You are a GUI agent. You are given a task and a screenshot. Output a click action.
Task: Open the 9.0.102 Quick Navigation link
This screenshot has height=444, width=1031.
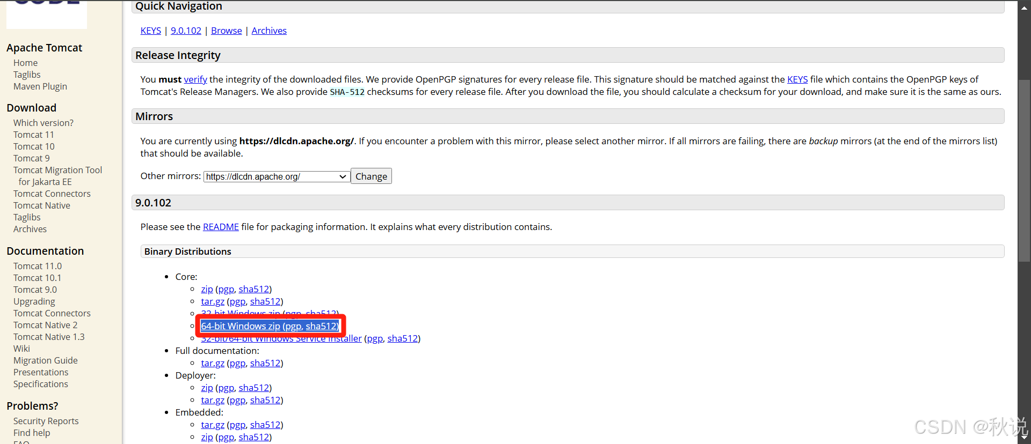pyautogui.click(x=186, y=31)
